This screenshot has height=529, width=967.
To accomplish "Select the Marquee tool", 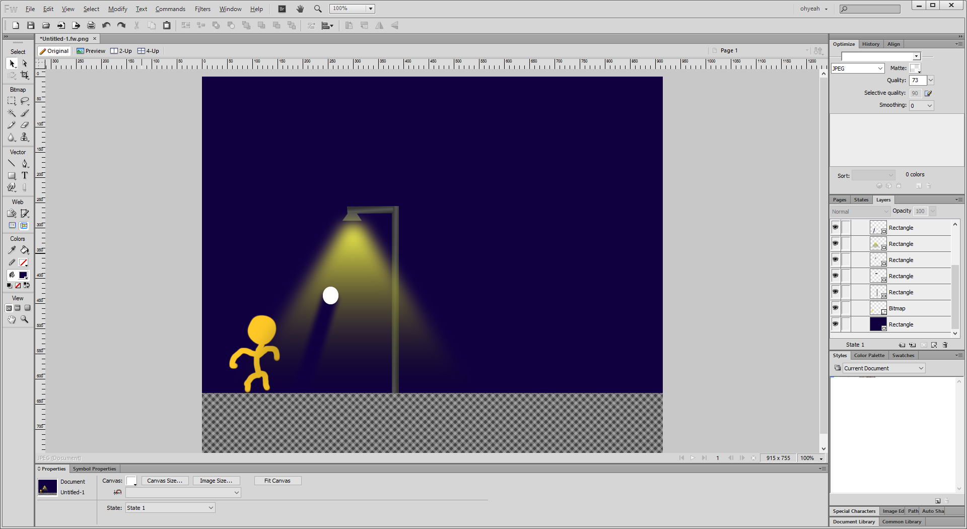I will pos(12,101).
